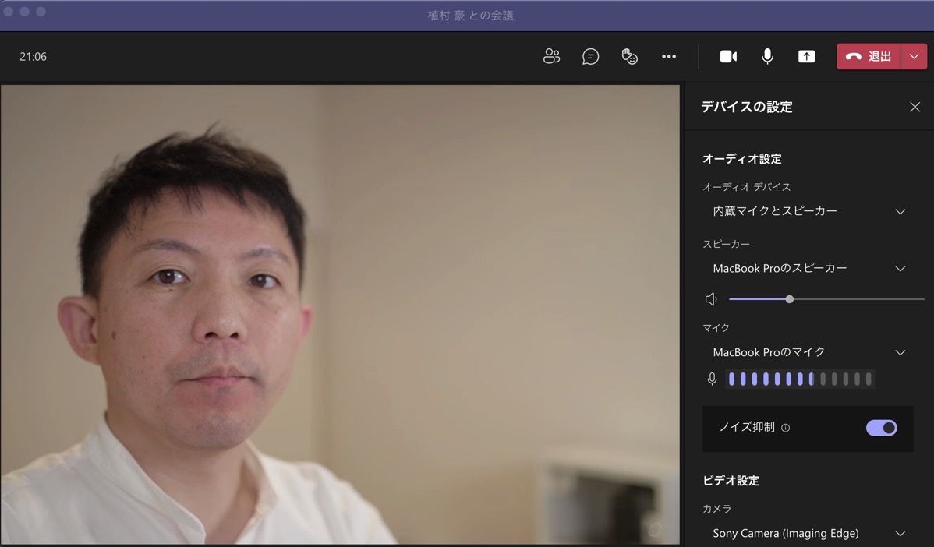Open the participants panel icon
934x547 pixels.
pyautogui.click(x=551, y=57)
